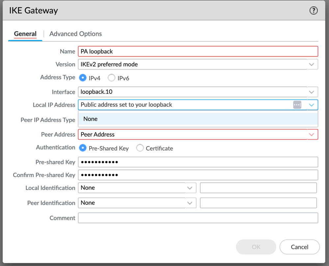Collapse the Local IP Address dropdown arrow
The width and height of the screenshot is (329, 266).
tap(311, 105)
